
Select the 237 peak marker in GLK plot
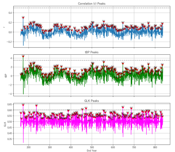tap(36, 106)
